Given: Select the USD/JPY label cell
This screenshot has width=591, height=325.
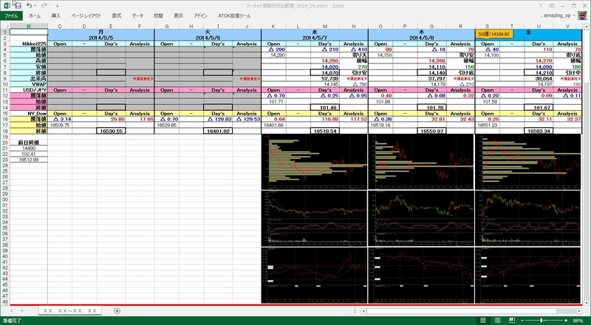Looking at the screenshot, I should [29, 90].
